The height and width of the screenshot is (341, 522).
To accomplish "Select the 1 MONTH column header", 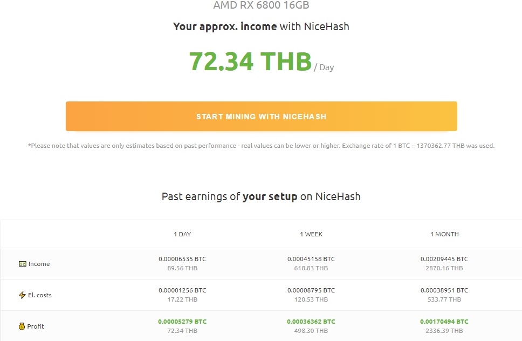I will [444, 234].
